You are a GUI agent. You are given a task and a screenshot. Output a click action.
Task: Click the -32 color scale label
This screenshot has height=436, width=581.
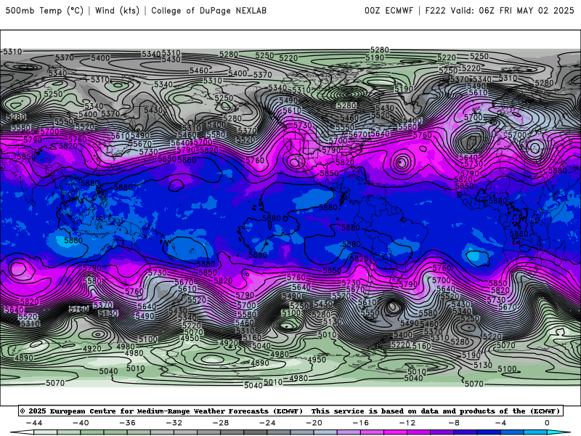[x=174, y=423]
